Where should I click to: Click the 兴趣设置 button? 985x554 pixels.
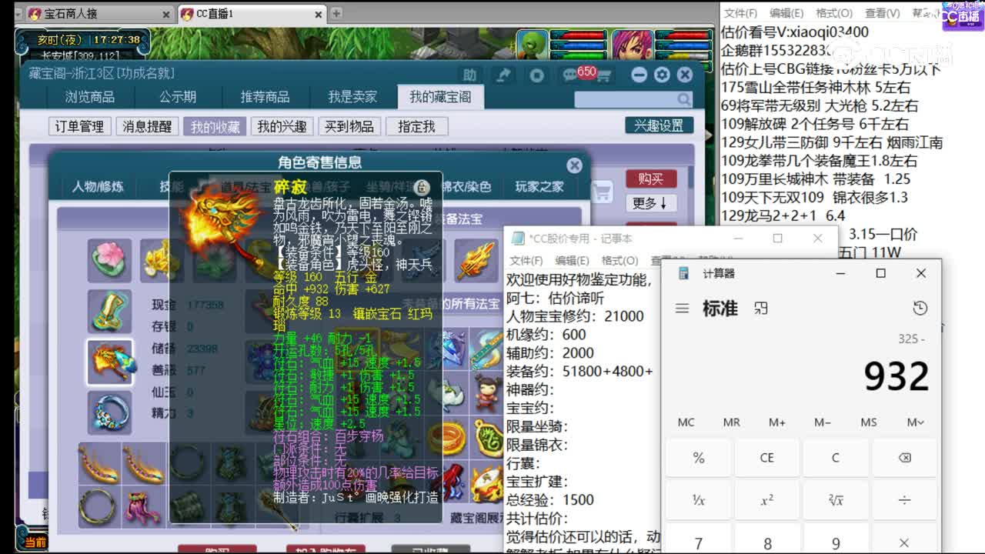tap(659, 125)
